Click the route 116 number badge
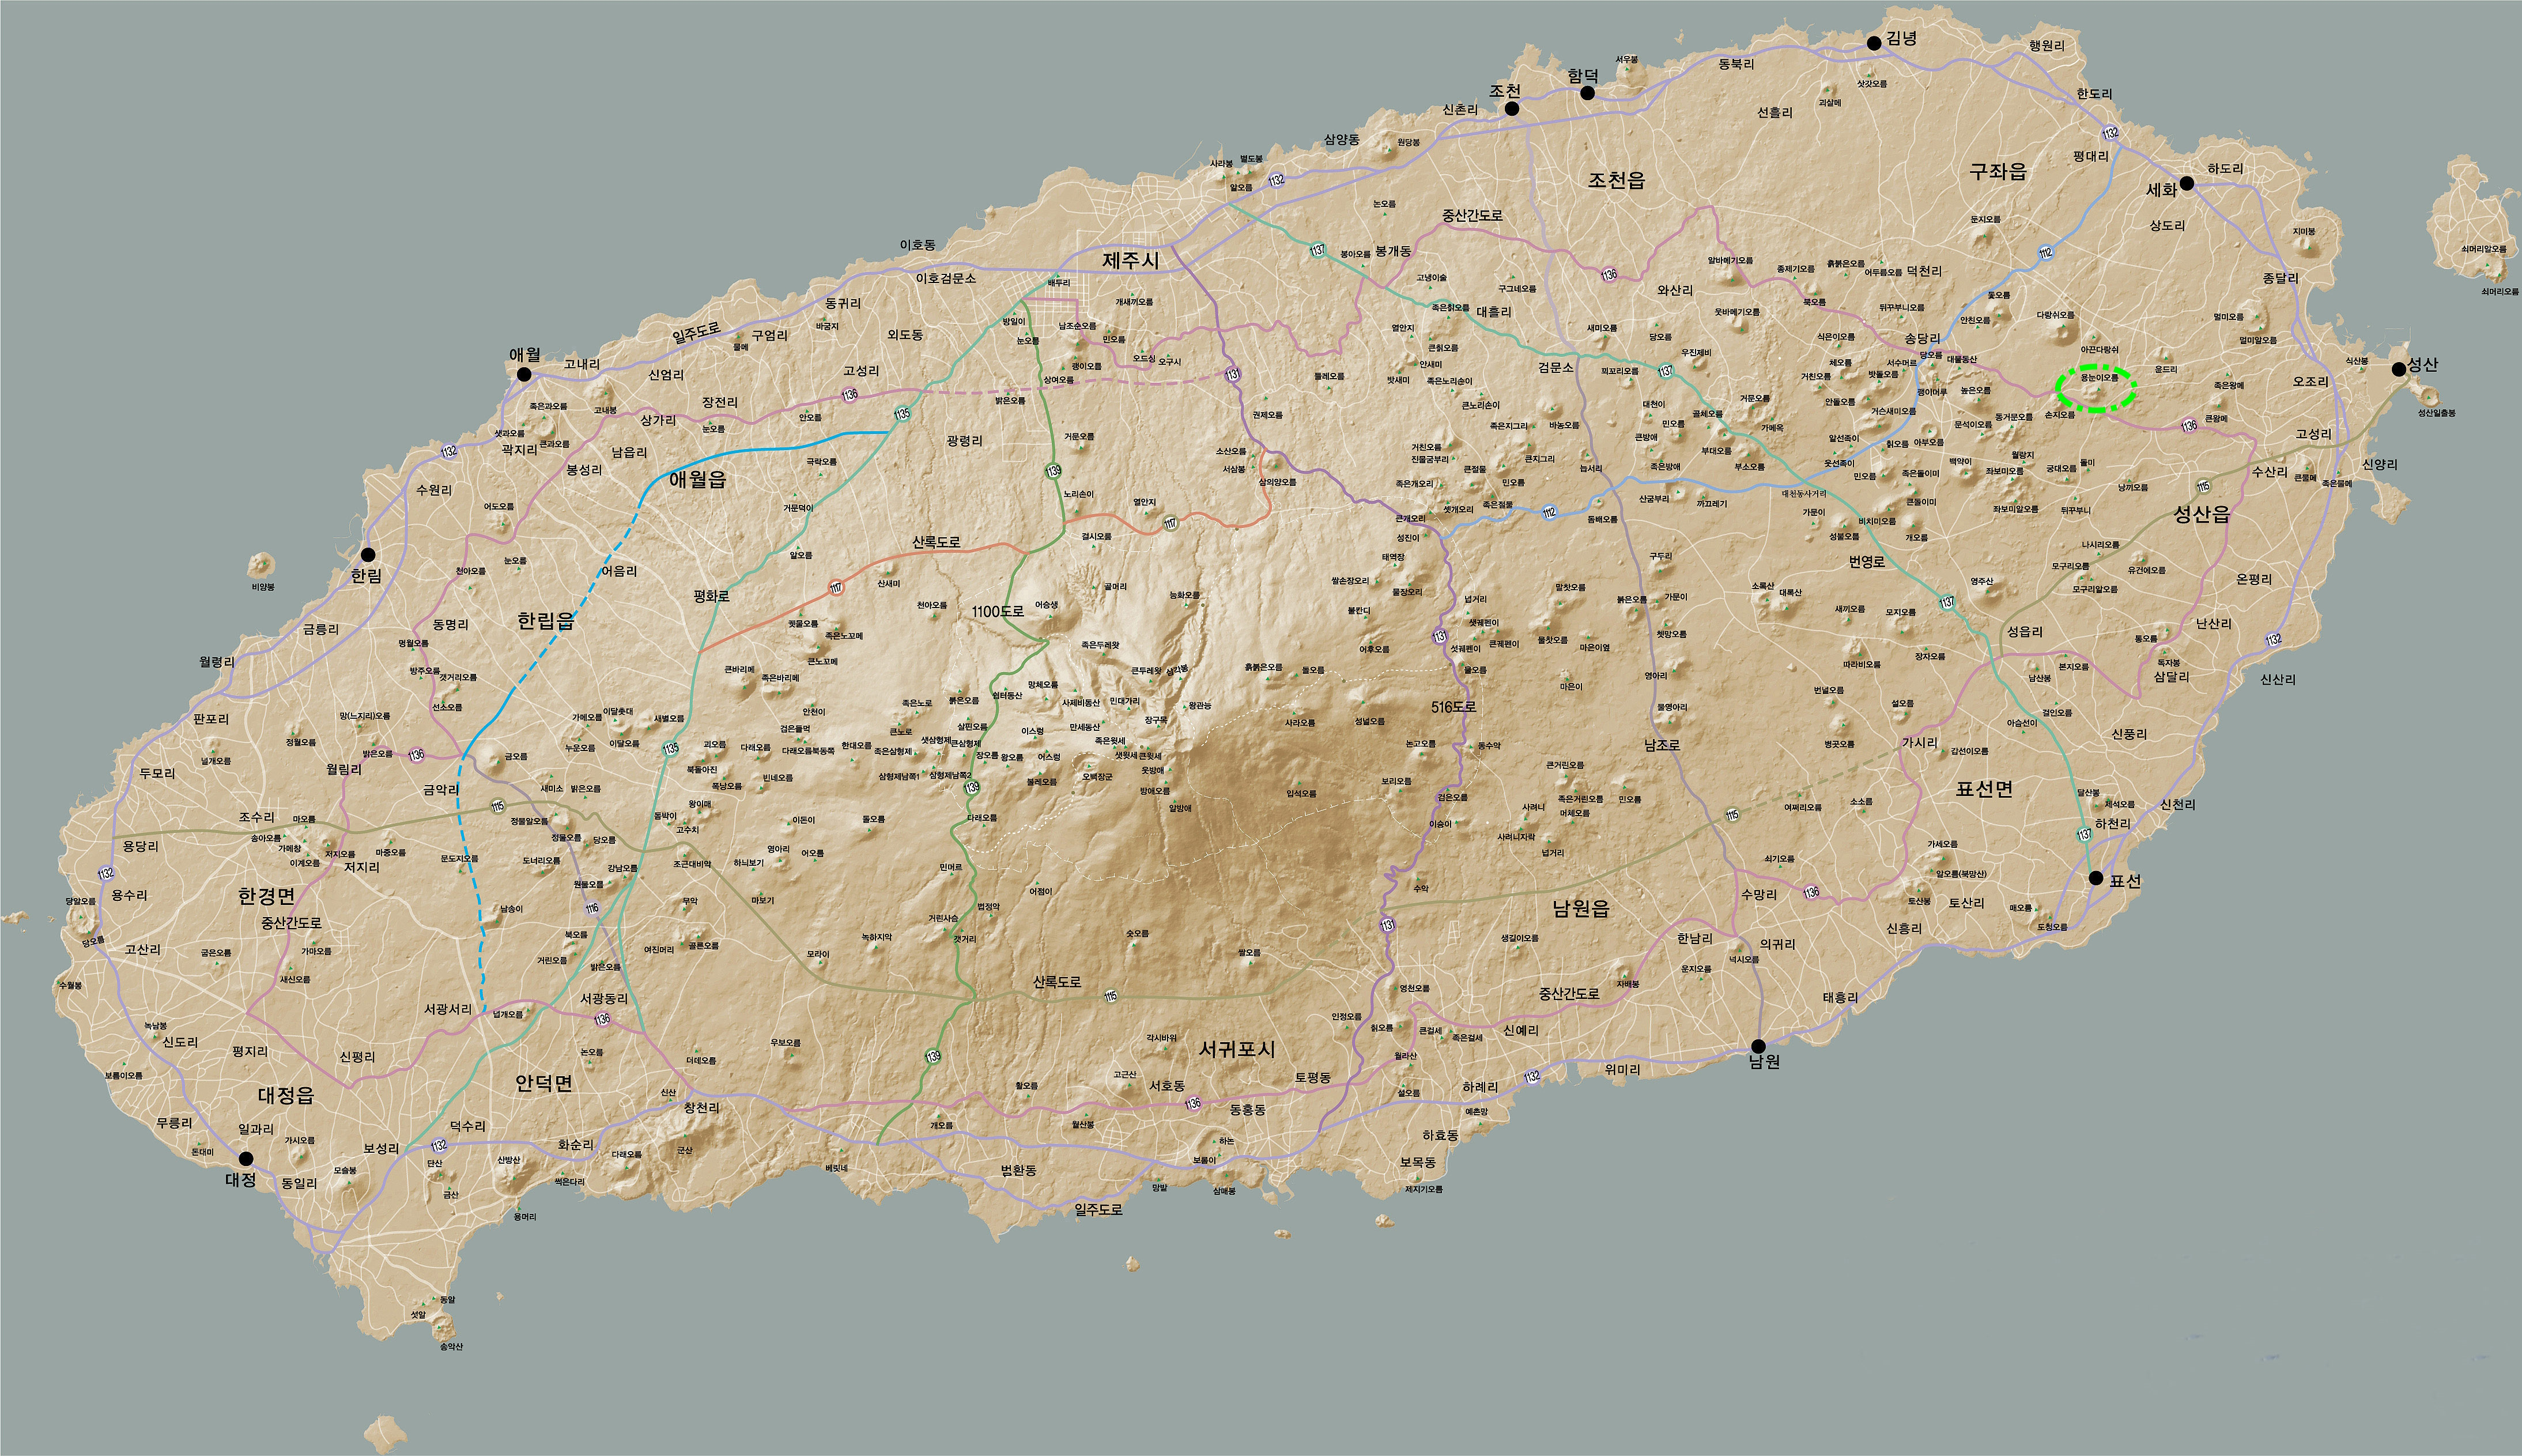Screen dimensions: 2522x1456 592,908
